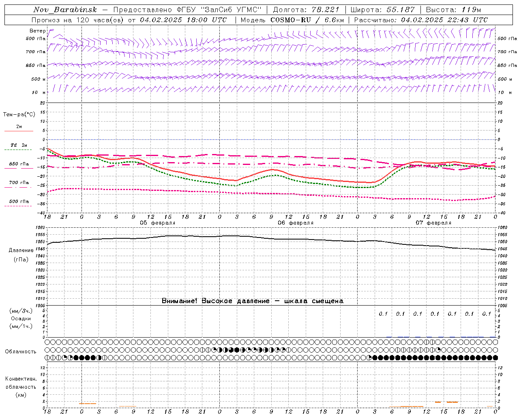Click the '(км)' unit under the convective cloud label

[x=21, y=395]
